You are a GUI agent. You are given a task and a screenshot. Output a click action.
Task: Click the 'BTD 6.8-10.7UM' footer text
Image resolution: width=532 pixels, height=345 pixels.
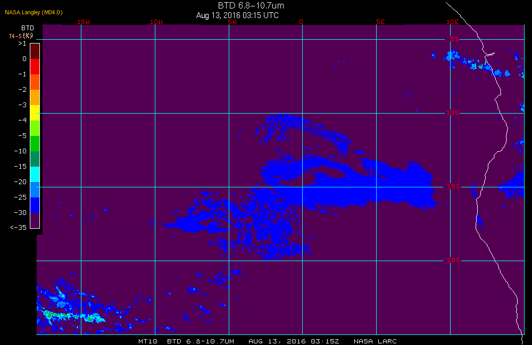click(201, 341)
